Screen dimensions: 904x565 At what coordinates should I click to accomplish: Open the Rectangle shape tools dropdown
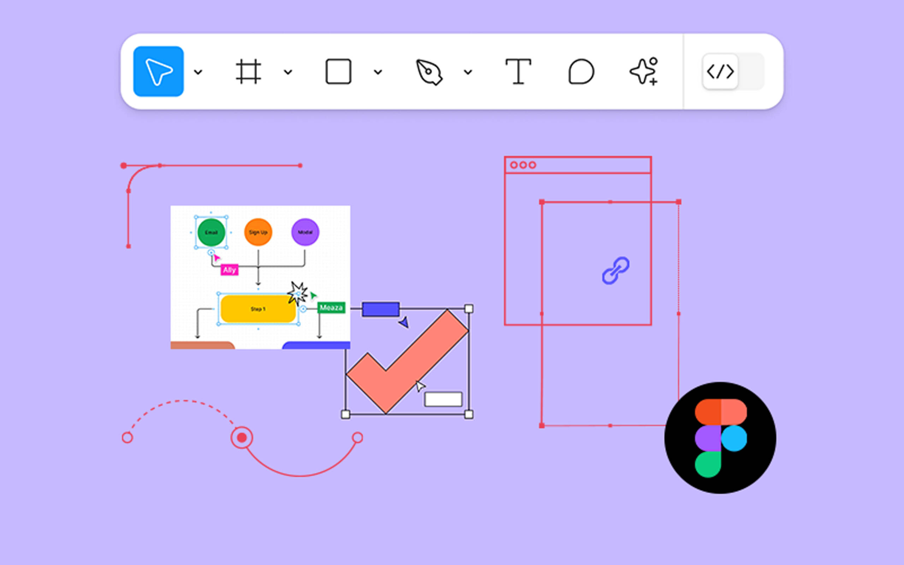(x=378, y=72)
